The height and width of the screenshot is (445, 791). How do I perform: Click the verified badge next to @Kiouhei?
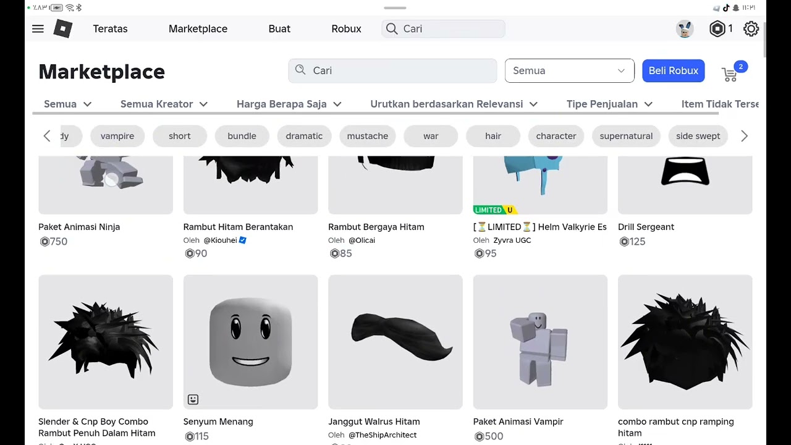point(243,240)
